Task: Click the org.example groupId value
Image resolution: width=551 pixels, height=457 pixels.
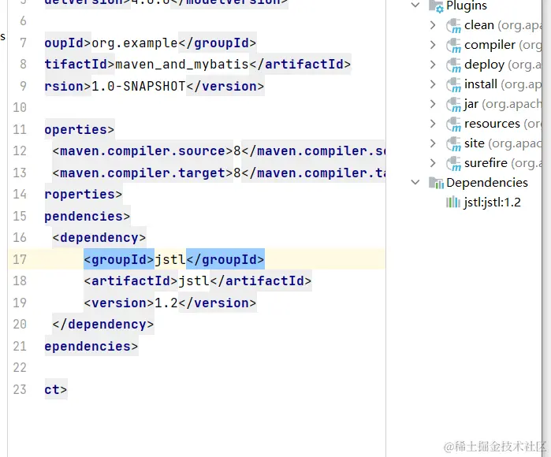Action: pyautogui.click(x=135, y=43)
